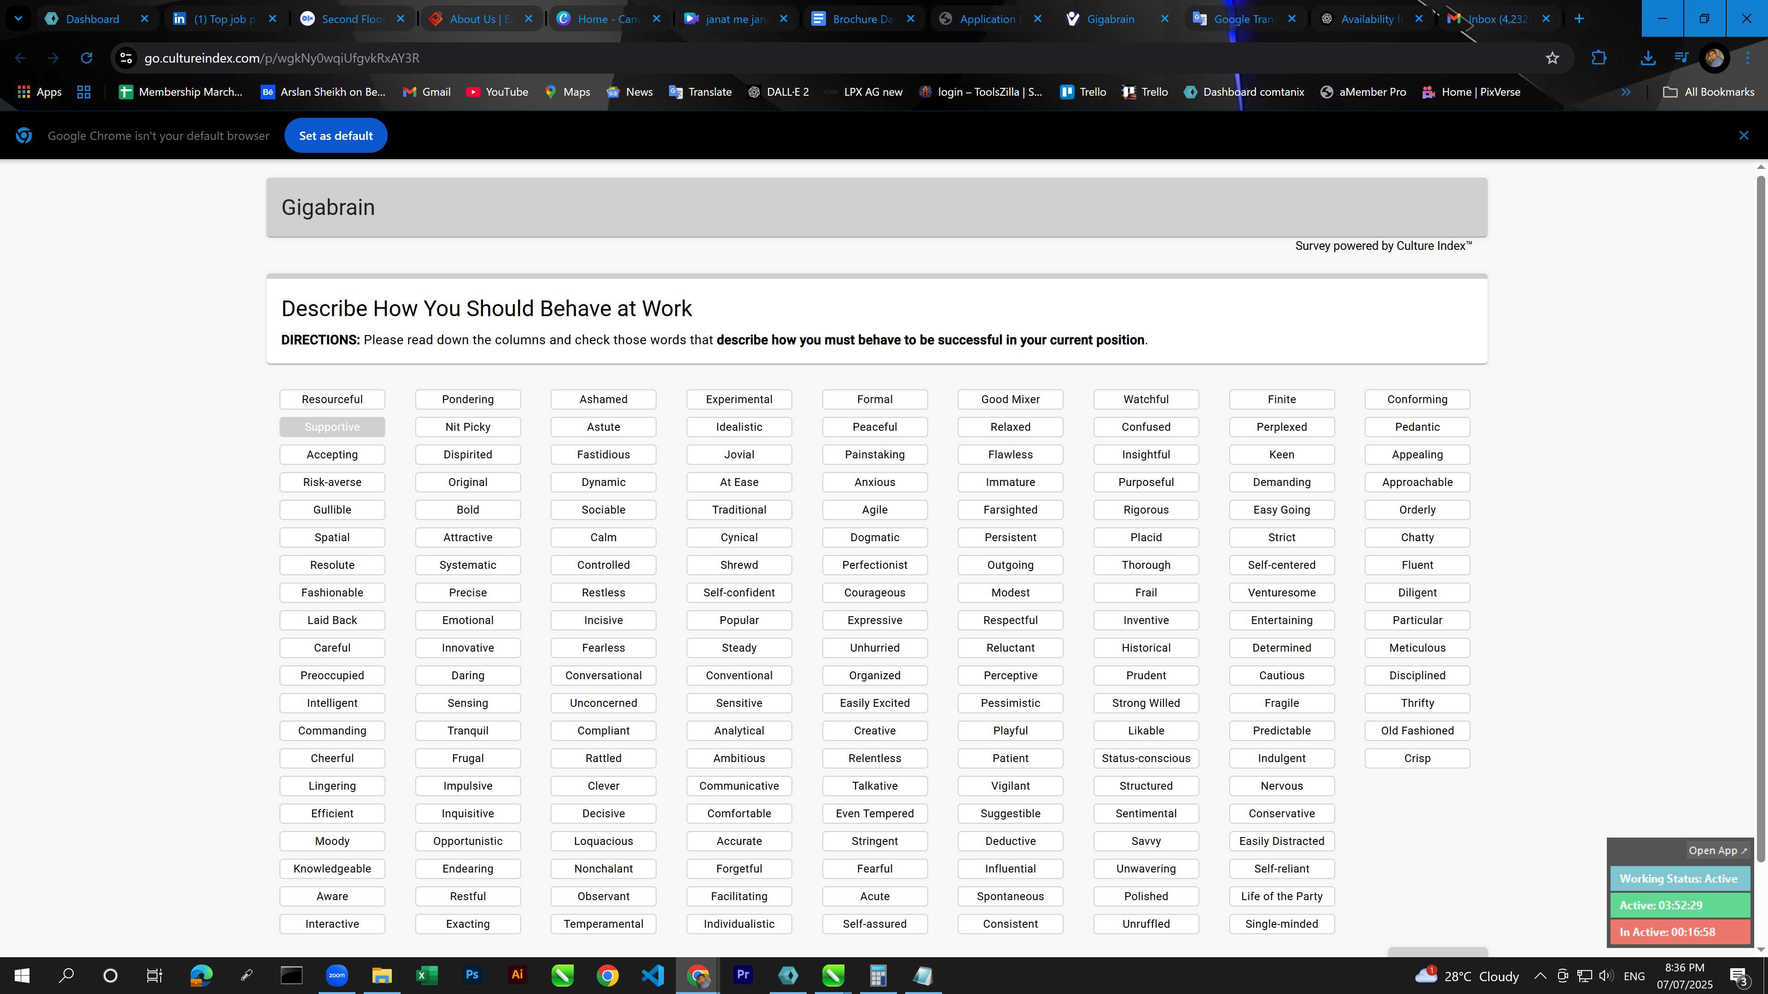Open the Gmail bookmark
Image resolution: width=1768 pixels, height=994 pixels.
pos(427,92)
